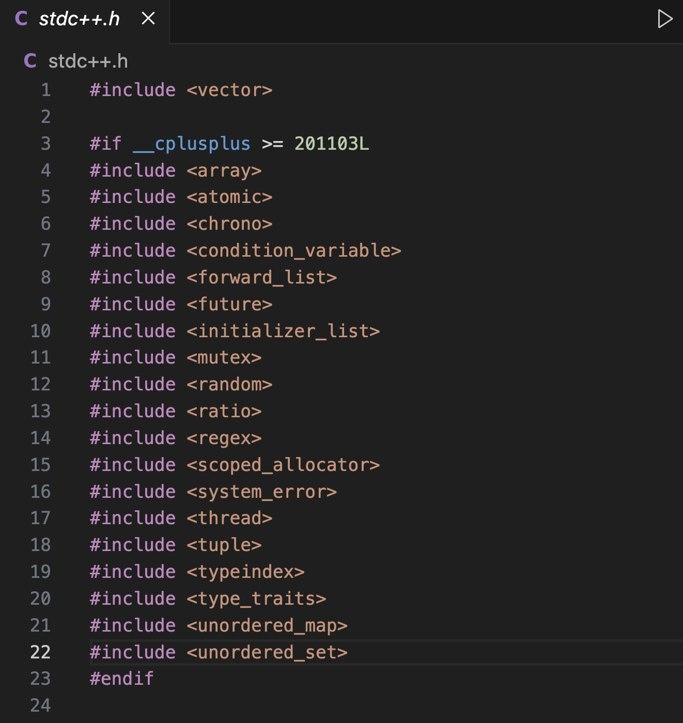This screenshot has width=683, height=723.
Task: Click the <random> header name
Action: click(x=229, y=384)
